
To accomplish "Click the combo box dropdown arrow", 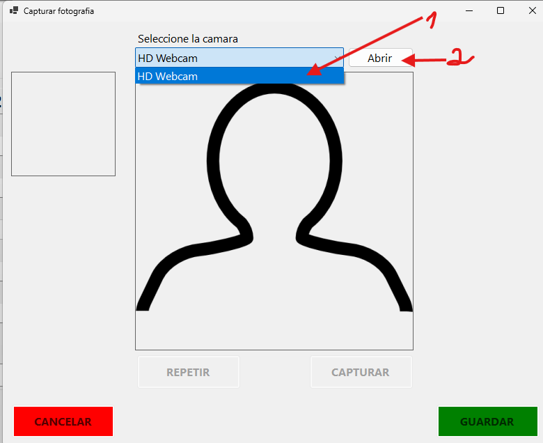I will point(337,59).
